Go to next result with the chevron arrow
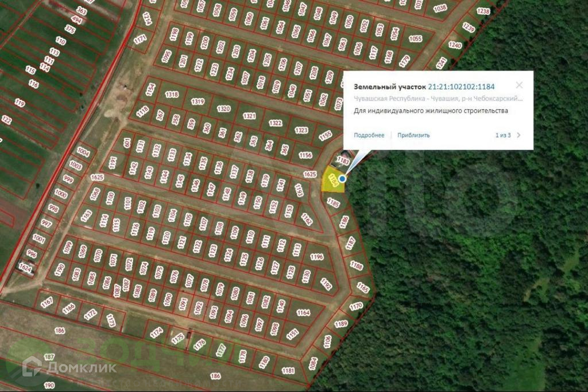This screenshot has height=392, width=588. coord(519,135)
